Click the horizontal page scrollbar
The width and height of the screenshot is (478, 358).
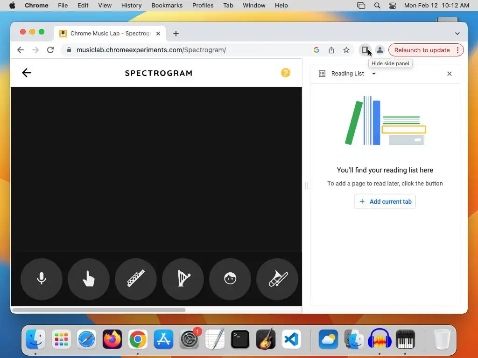[99, 310]
